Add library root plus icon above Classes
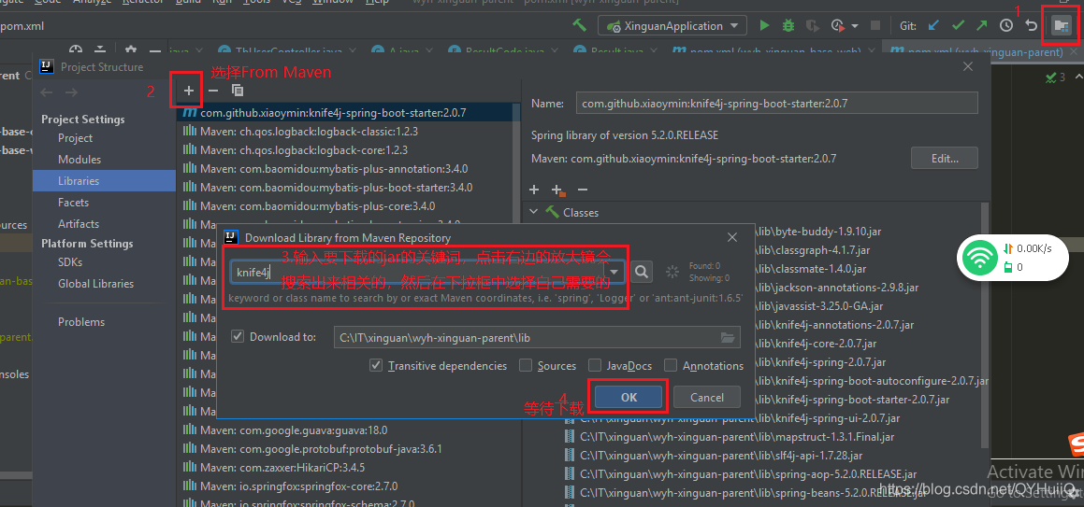The height and width of the screenshot is (507, 1084). point(534,190)
